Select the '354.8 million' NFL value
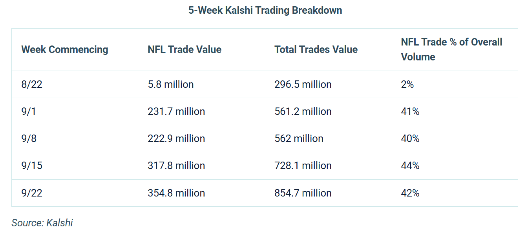526x233 pixels. coord(176,193)
